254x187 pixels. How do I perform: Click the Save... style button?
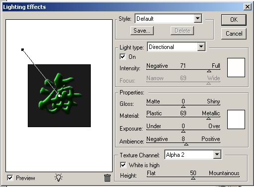pos(142,31)
